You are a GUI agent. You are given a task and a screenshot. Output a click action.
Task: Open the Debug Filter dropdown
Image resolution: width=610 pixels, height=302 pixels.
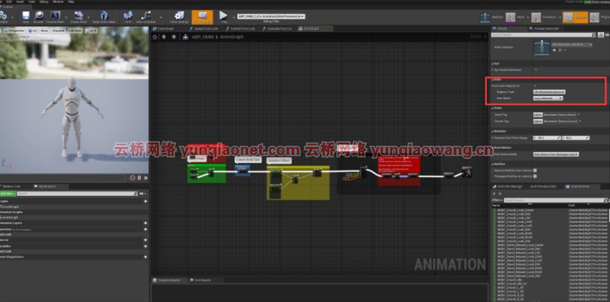tap(270, 17)
